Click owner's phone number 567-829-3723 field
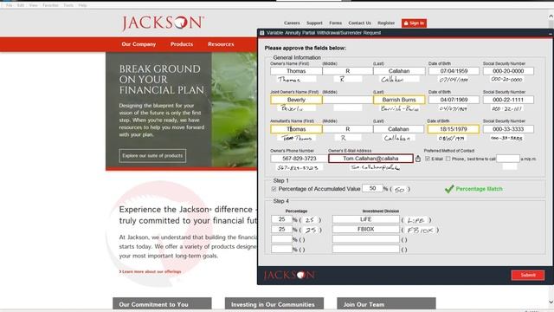 pos(299,159)
